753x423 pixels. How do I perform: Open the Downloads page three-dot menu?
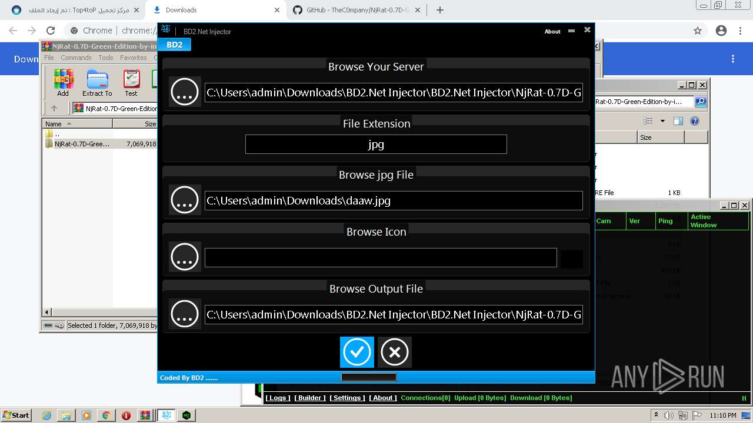click(x=733, y=59)
